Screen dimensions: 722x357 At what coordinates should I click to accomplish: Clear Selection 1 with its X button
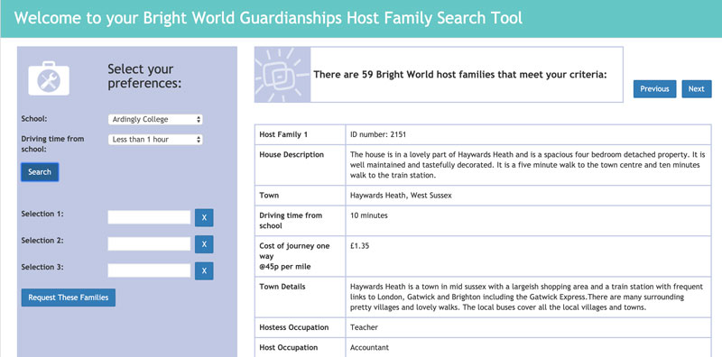point(204,217)
